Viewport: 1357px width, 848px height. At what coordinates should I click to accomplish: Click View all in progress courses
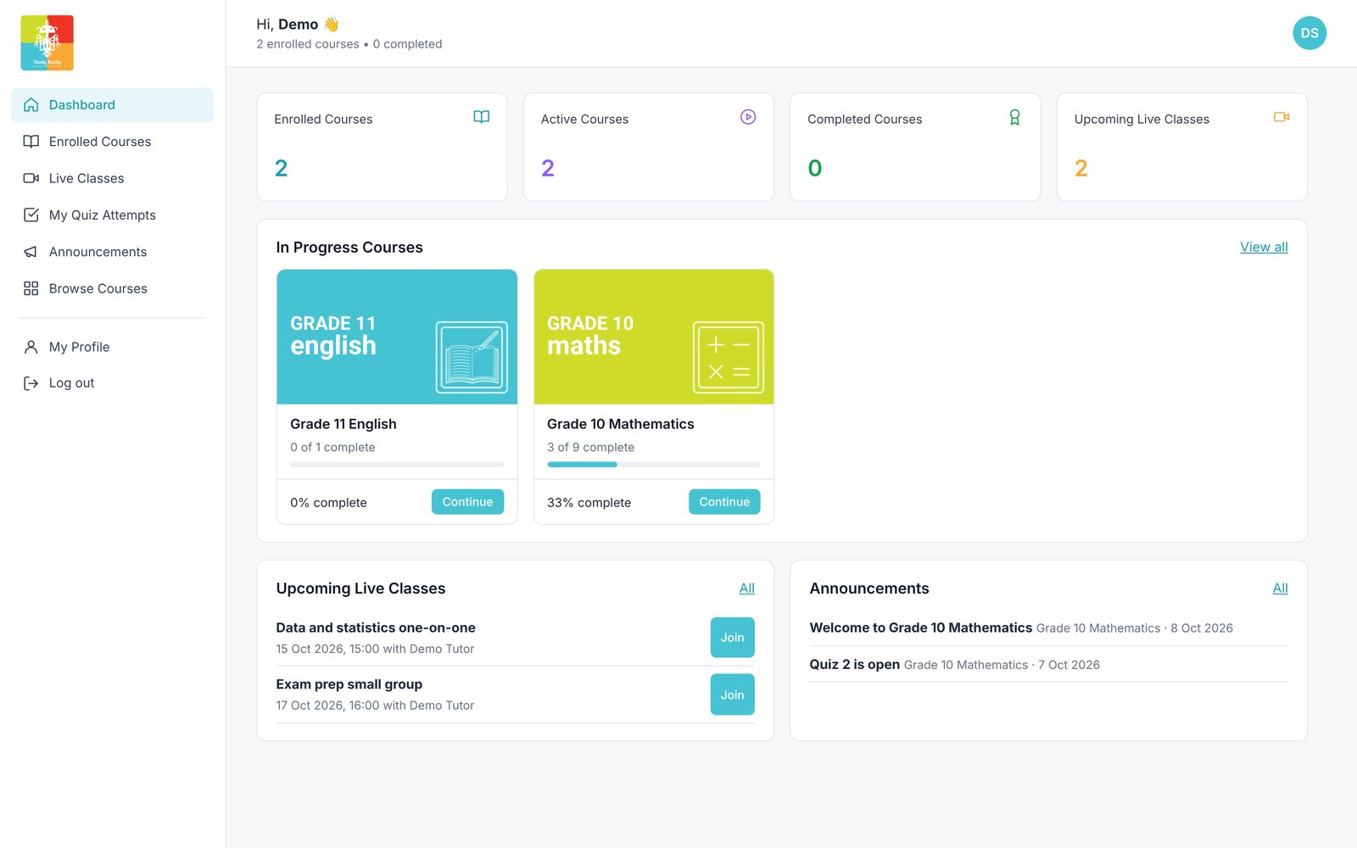point(1264,247)
